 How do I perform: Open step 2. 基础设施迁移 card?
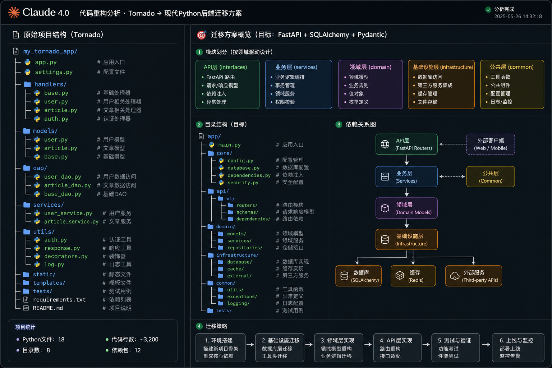(x=280, y=348)
